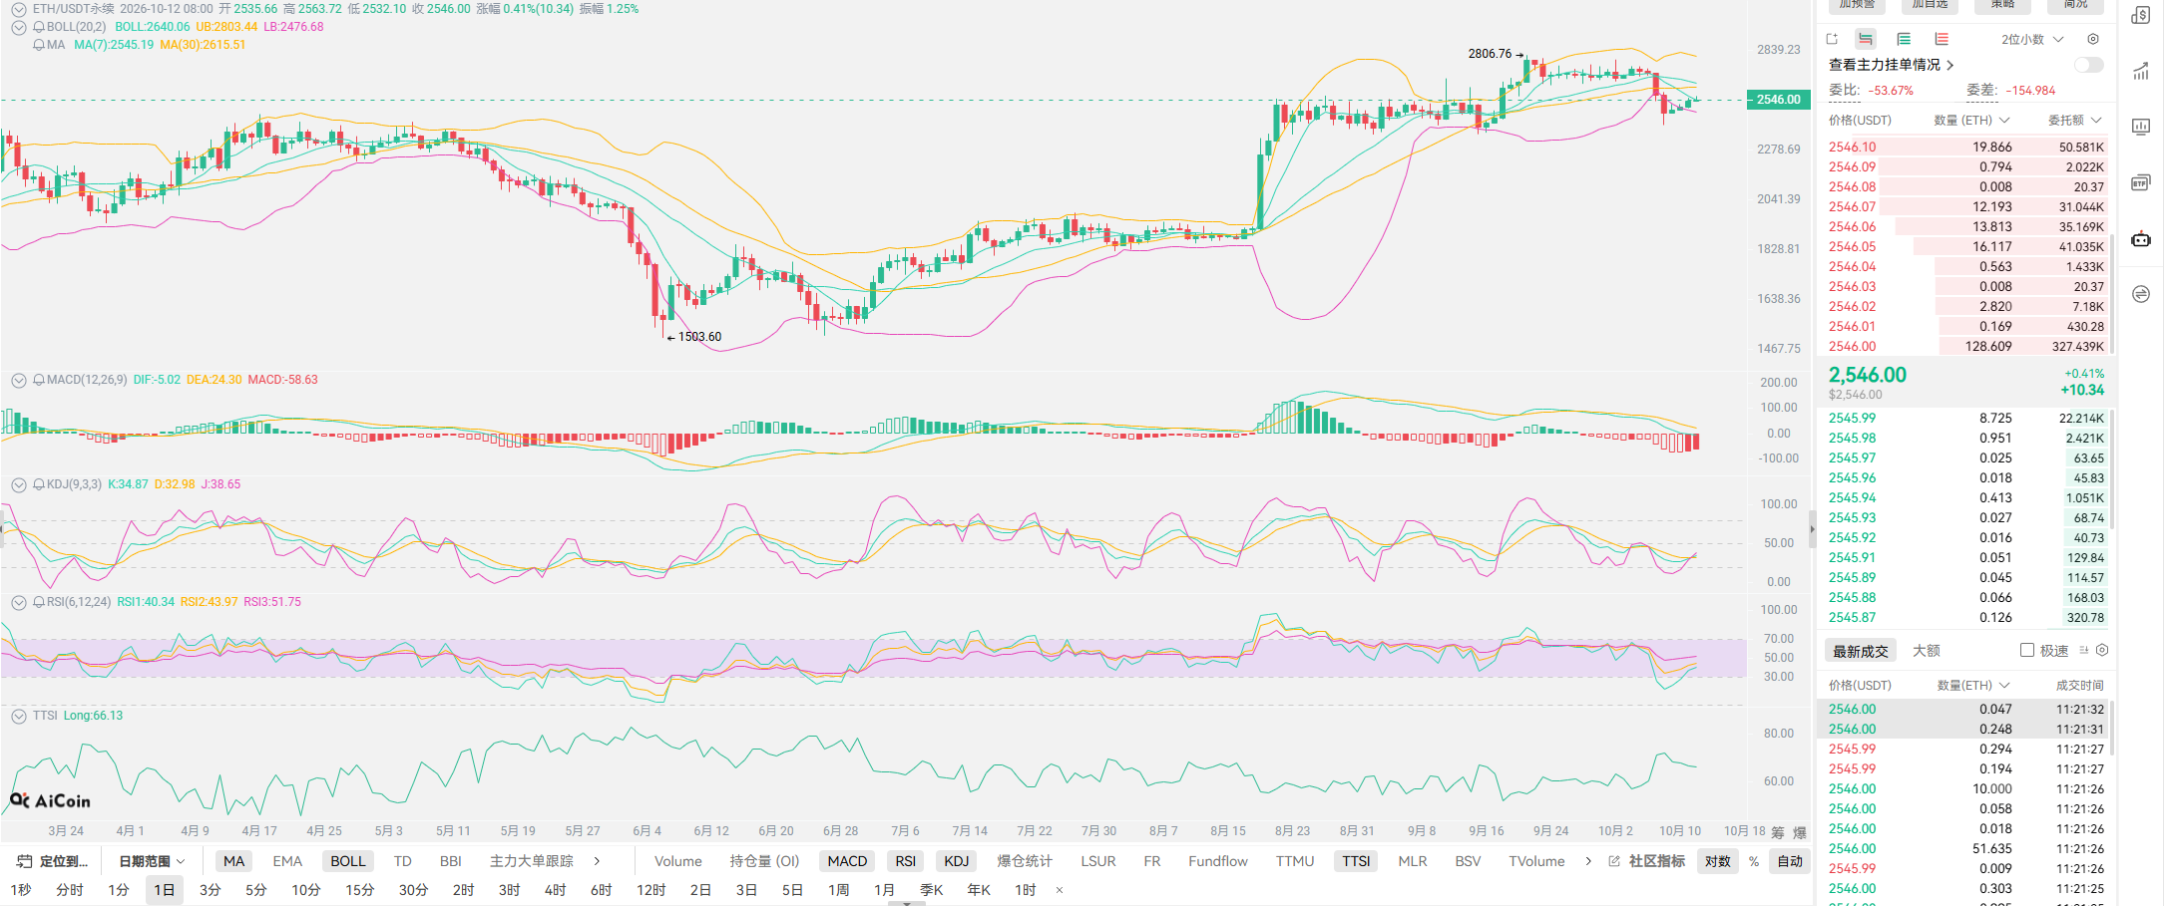
Task: Open the 2位小数 decimal precision dropdown
Action: tap(2032, 39)
